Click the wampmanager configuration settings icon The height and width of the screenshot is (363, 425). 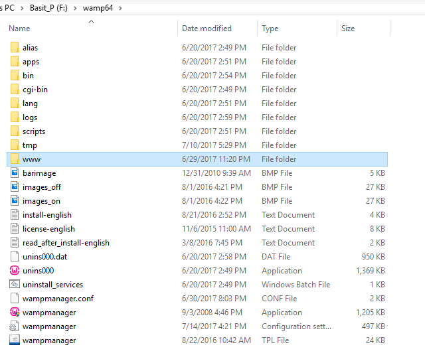pos(14,326)
